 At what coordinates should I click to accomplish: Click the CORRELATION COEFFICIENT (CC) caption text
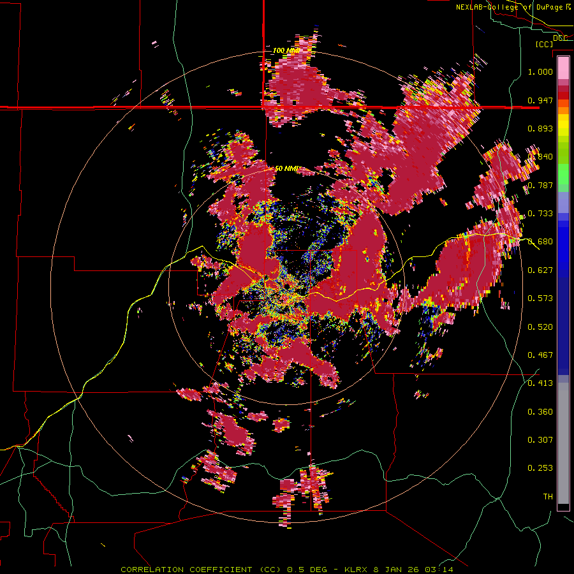coord(201,570)
